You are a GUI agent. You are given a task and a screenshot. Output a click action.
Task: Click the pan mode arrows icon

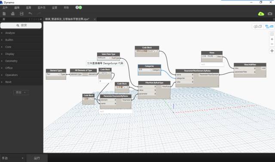[x=272, y=51]
